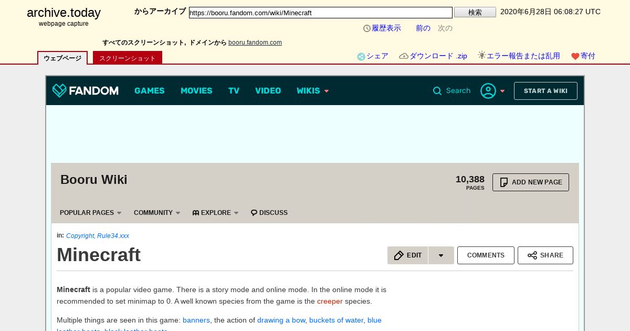Click the Fandom heart logo
Viewport: 630px width, 331px height.
pos(59,90)
